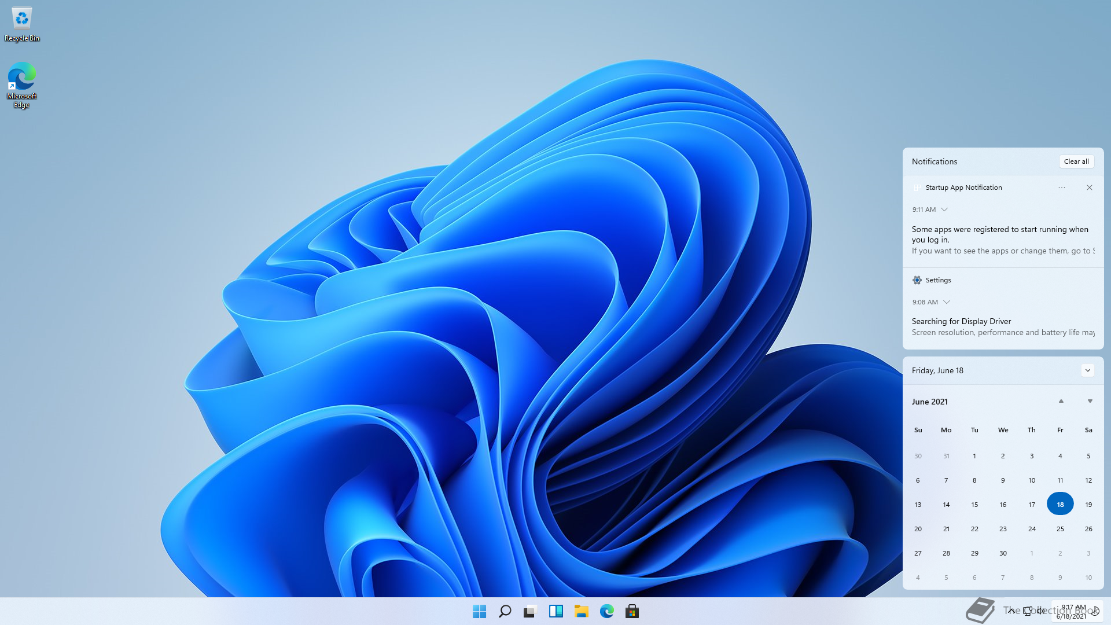The height and width of the screenshot is (625, 1111).
Task: Select June 20 in the calendar
Action: tap(918, 529)
